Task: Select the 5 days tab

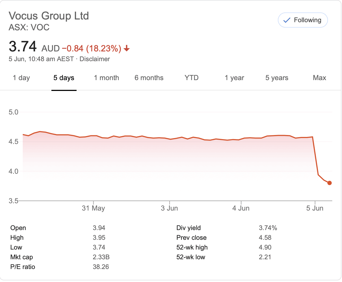Action: pos(64,78)
